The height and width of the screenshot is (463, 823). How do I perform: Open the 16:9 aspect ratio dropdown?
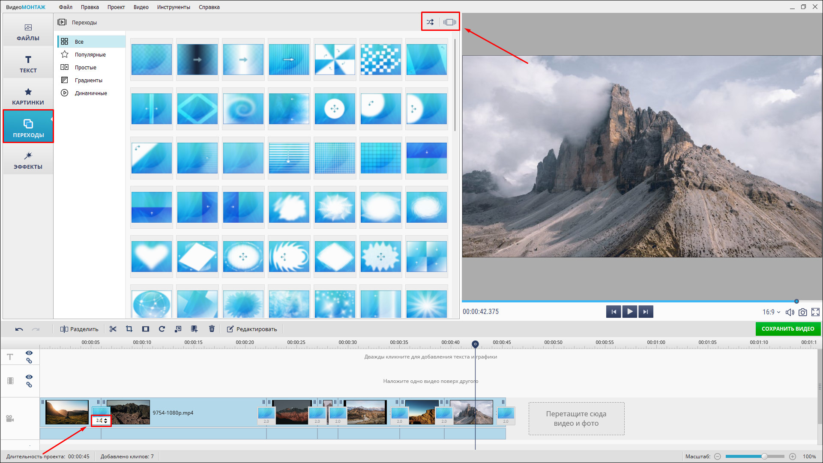[x=771, y=312]
